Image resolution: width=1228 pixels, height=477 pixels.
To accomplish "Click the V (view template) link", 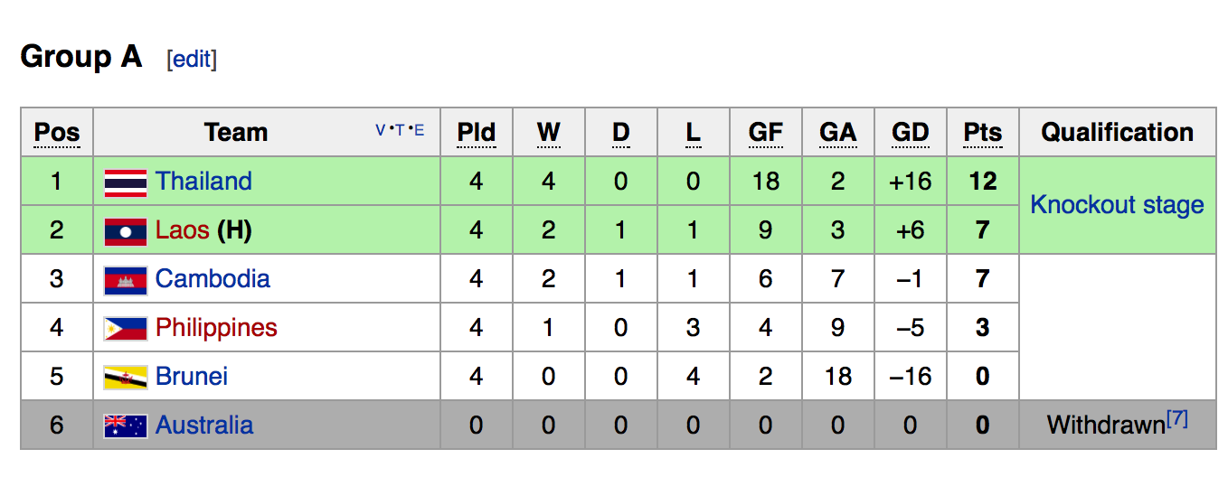I will (x=380, y=130).
